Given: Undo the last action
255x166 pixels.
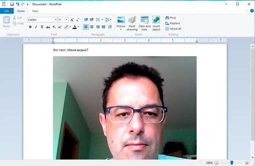Looking at the screenshot, I should (x=17, y=4).
